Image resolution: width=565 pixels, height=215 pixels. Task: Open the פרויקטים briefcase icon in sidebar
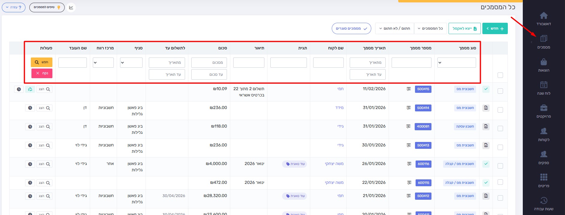(543, 108)
